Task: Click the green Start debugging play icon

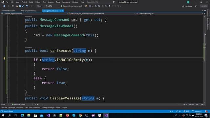Action: pos(62,6)
